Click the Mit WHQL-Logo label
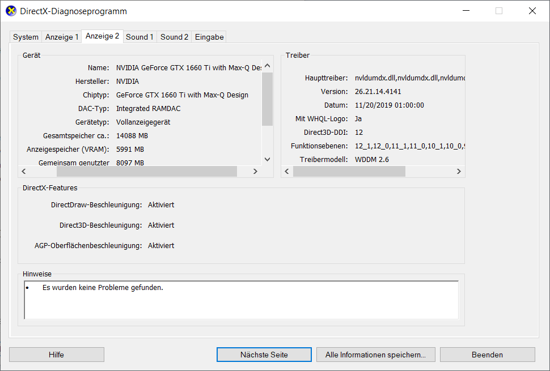The height and width of the screenshot is (371, 550). coord(321,119)
